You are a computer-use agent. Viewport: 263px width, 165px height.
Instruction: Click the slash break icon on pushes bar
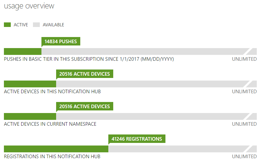pyautogui.click(x=248, y=51)
